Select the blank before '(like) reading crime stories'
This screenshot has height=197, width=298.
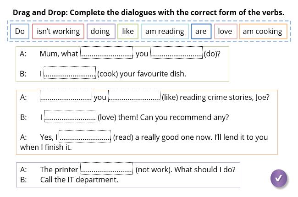coord(134,96)
